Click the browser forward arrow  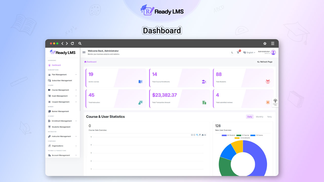pyautogui.click(x=67, y=43)
